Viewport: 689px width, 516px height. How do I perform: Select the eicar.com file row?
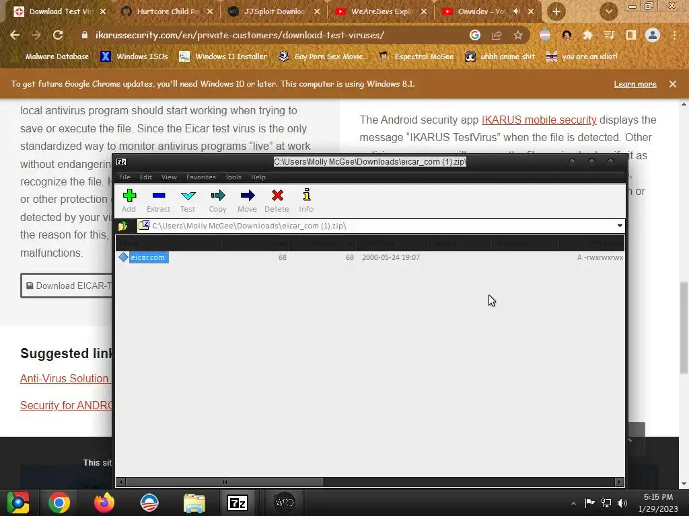click(x=370, y=257)
